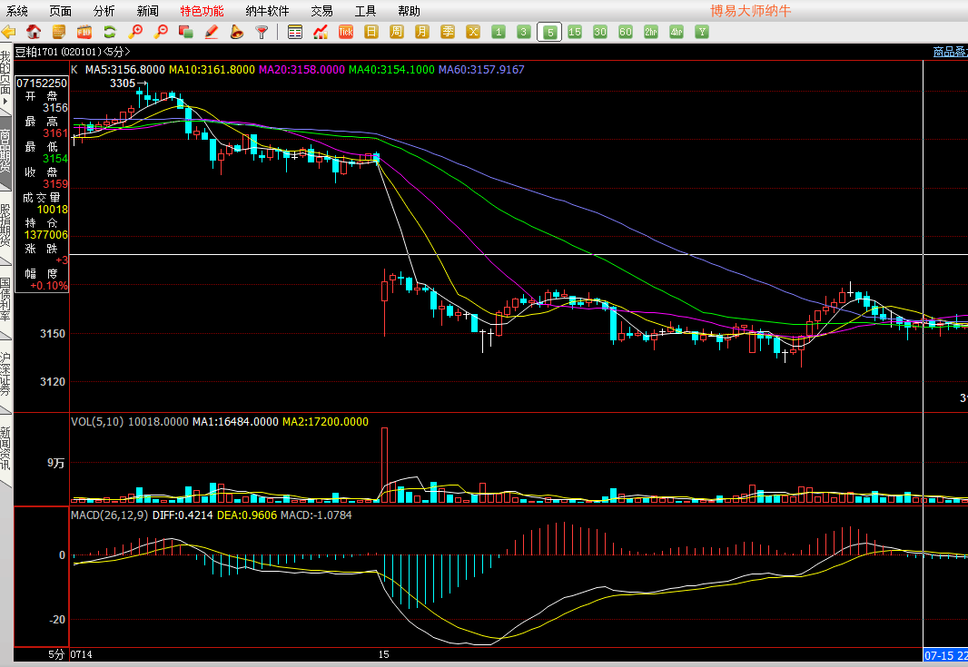Viewport: 968px width, 667px height.
Task: Click the funnel filter icon
Action: (x=262, y=32)
